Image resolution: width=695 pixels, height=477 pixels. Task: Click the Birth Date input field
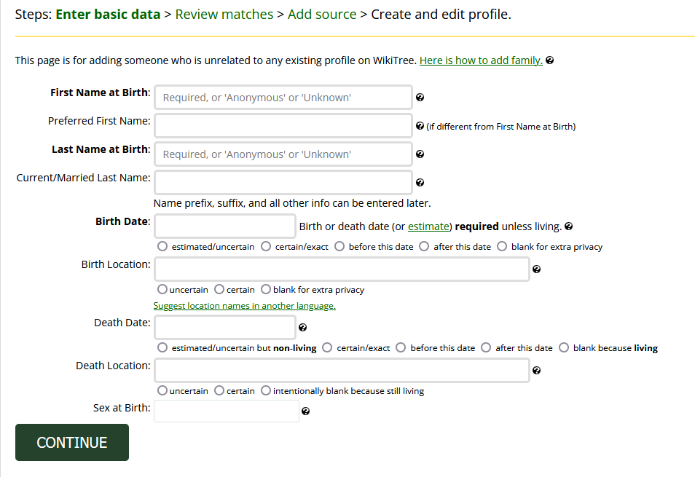point(224,226)
